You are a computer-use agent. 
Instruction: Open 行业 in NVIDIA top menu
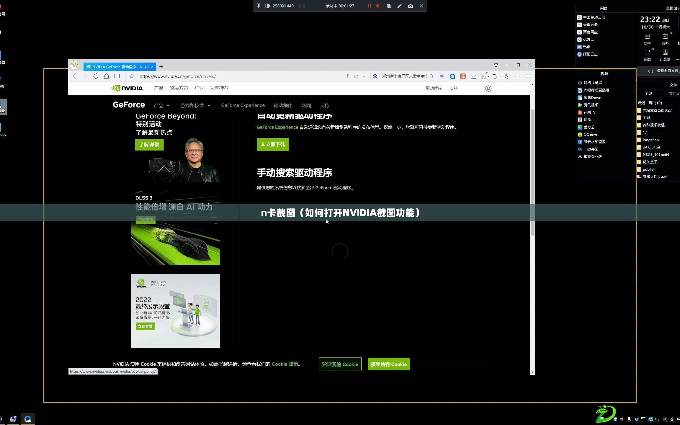tap(199, 88)
